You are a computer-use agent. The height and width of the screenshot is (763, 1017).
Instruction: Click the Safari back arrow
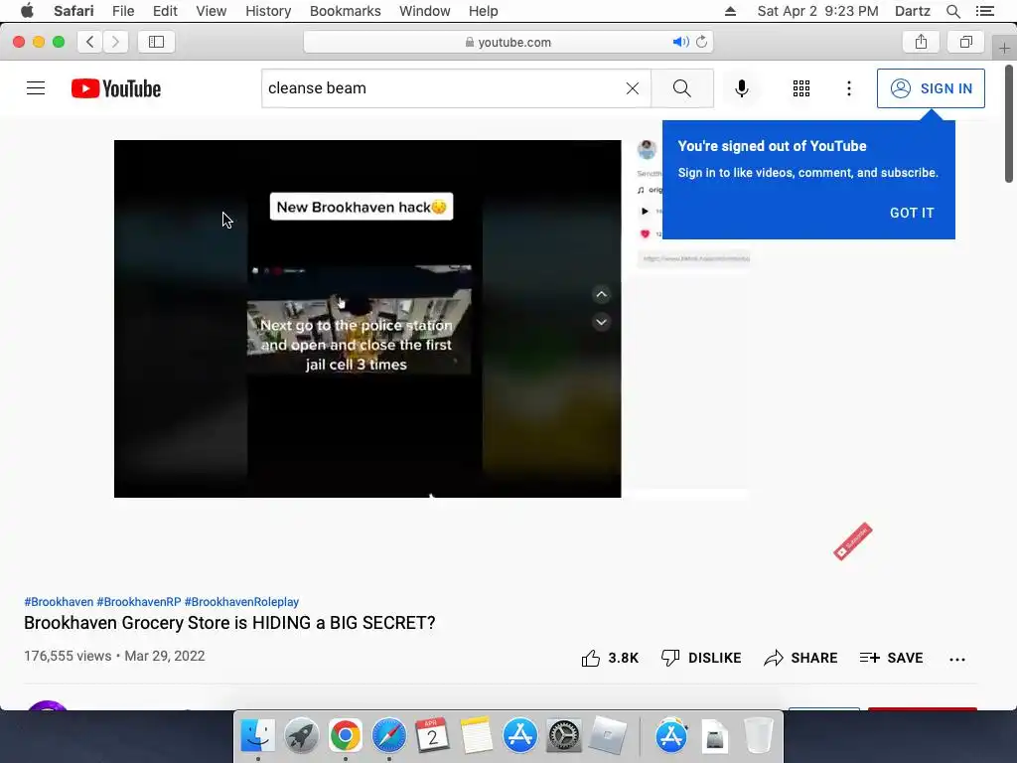(x=90, y=42)
